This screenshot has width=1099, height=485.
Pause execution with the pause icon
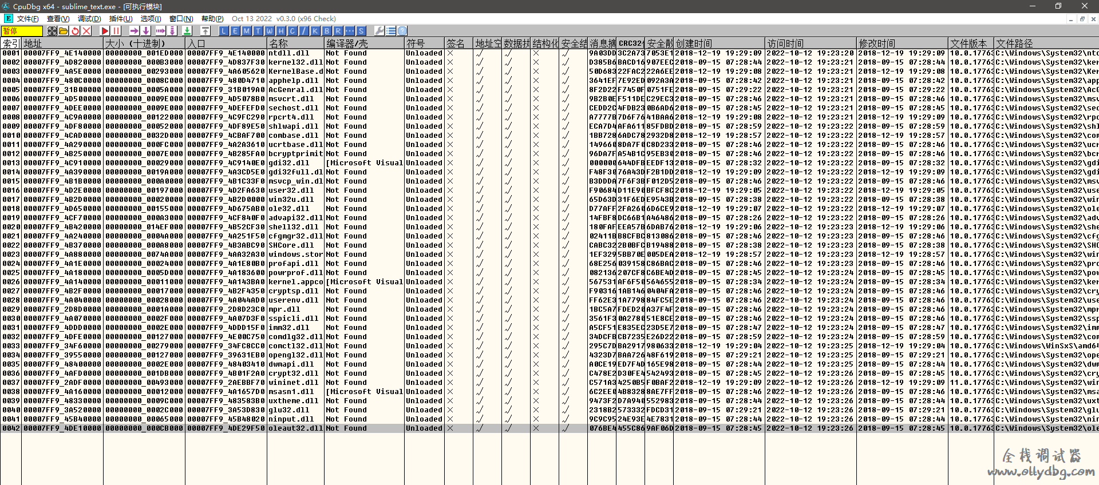(x=116, y=31)
